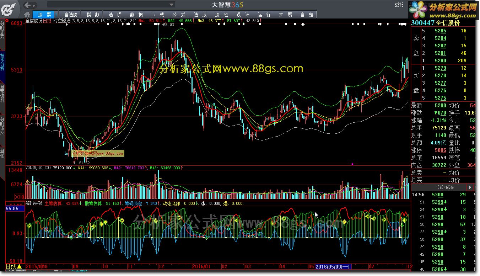Open the 选项 menu
The width and height of the screenshot is (480, 276).
(x=115, y=15)
